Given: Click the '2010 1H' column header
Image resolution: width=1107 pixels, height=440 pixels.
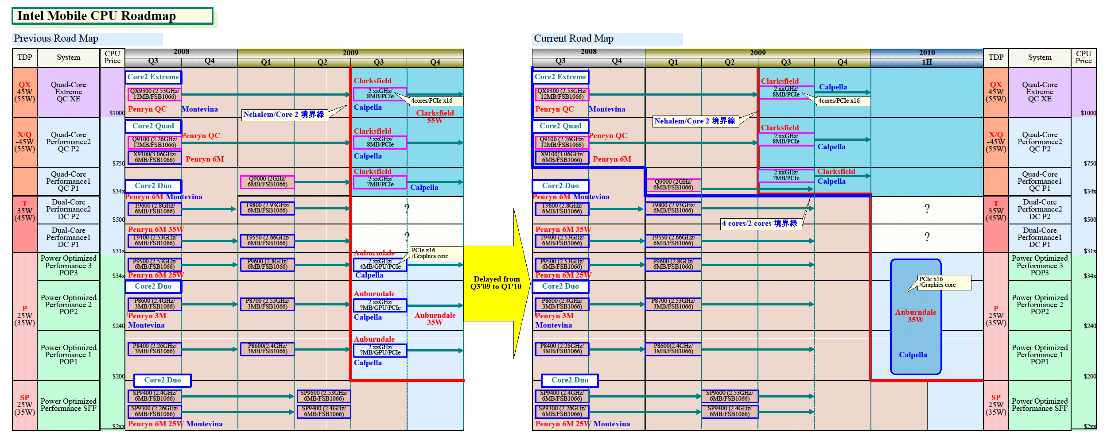Looking at the screenshot, I should [927, 58].
